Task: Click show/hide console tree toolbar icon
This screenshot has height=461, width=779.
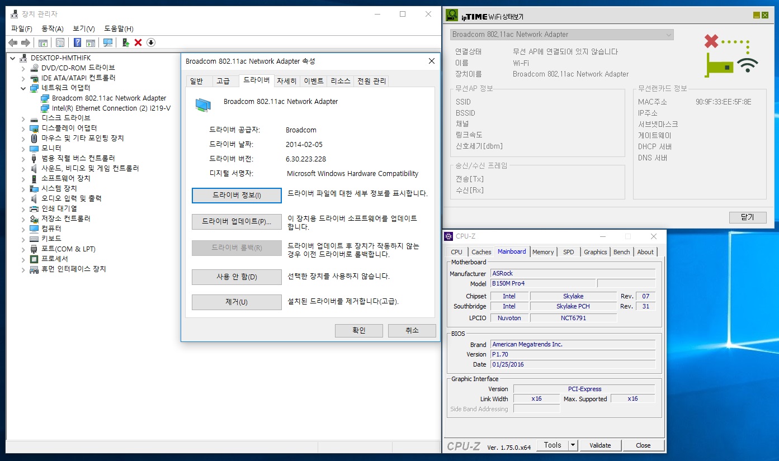Action: 43,42
